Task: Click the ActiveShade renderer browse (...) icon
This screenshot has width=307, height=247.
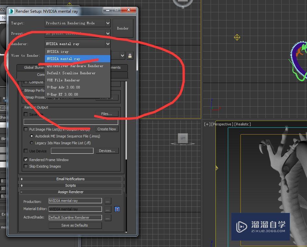Action: (x=107, y=218)
